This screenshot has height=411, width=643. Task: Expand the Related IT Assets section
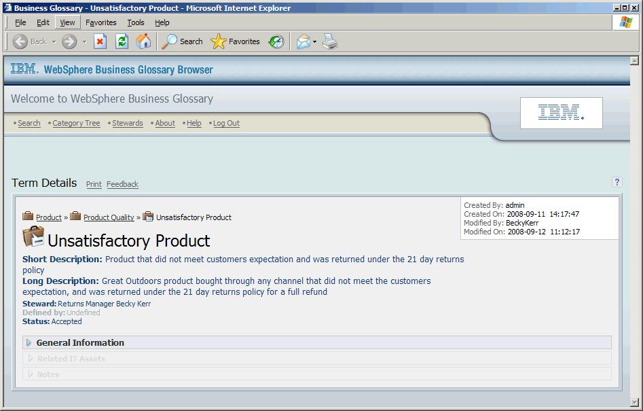pyautogui.click(x=316, y=359)
